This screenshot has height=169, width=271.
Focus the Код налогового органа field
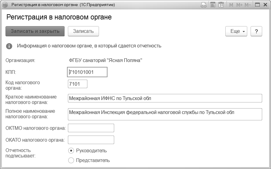tap(78, 84)
